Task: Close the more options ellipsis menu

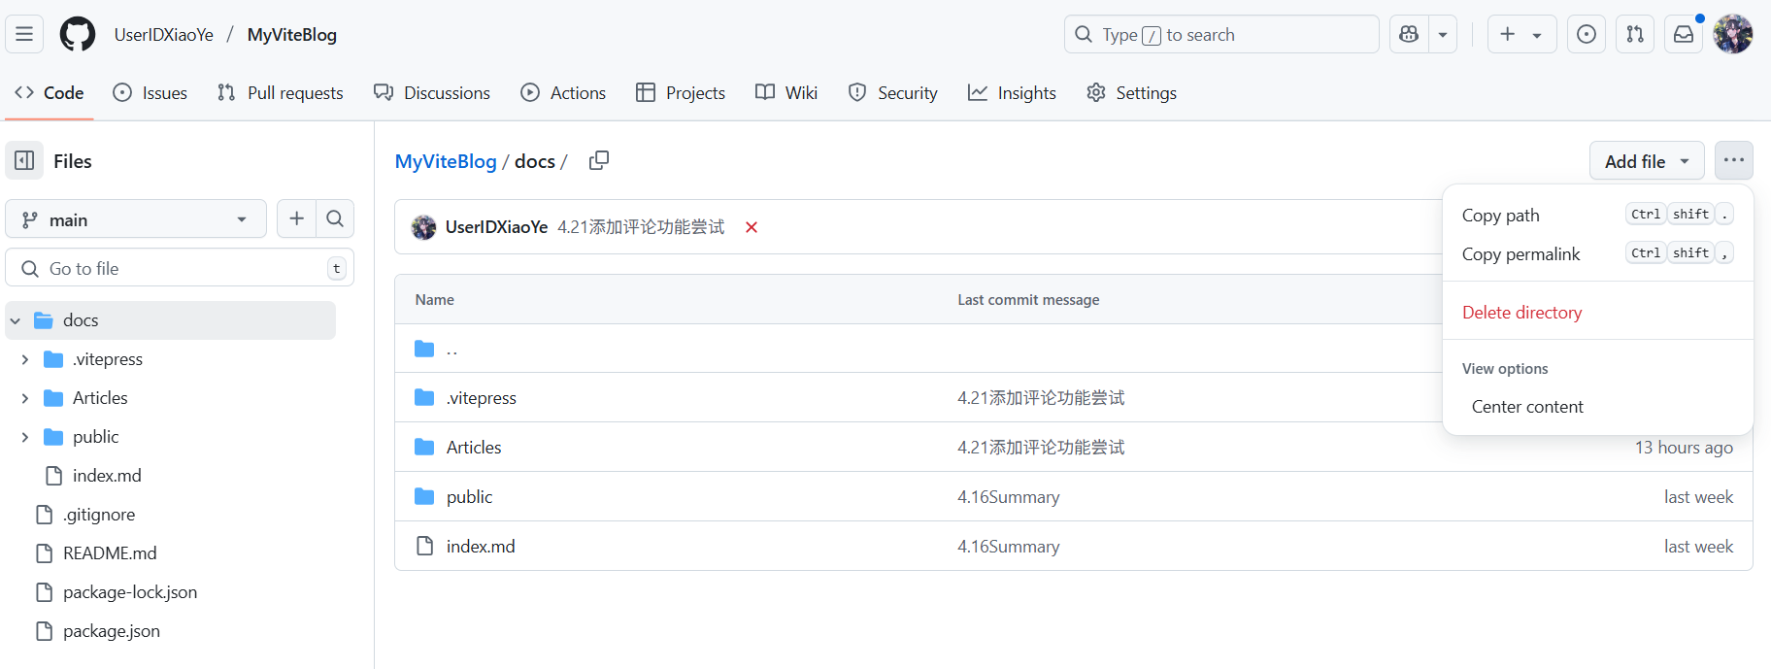Action: click(1734, 160)
